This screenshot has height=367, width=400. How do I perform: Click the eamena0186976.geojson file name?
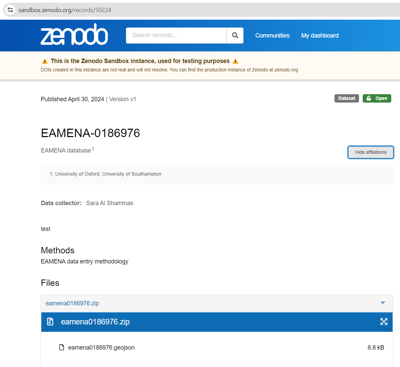pos(101,348)
